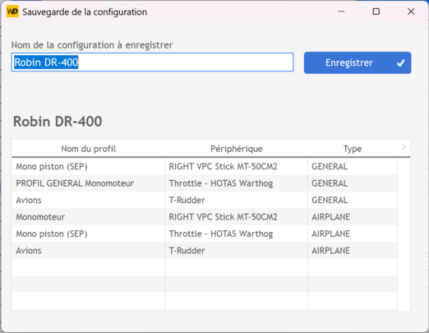Image resolution: width=429 pixels, height=333 pixels.
Task: Select the PROFIL GENERAL Monomoteur row
Action: (205, 183)
